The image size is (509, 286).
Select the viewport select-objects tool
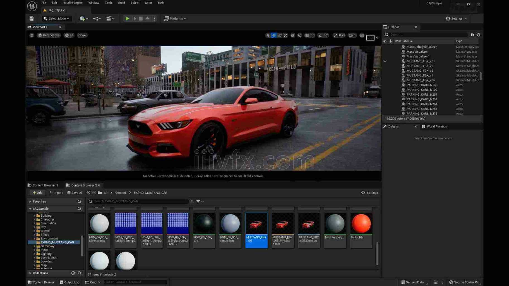click(x=268, y=35)
